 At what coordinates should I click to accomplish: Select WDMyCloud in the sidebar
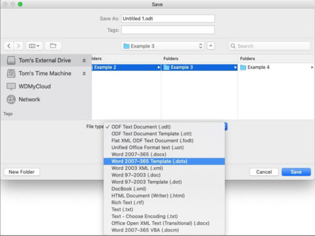46,87
